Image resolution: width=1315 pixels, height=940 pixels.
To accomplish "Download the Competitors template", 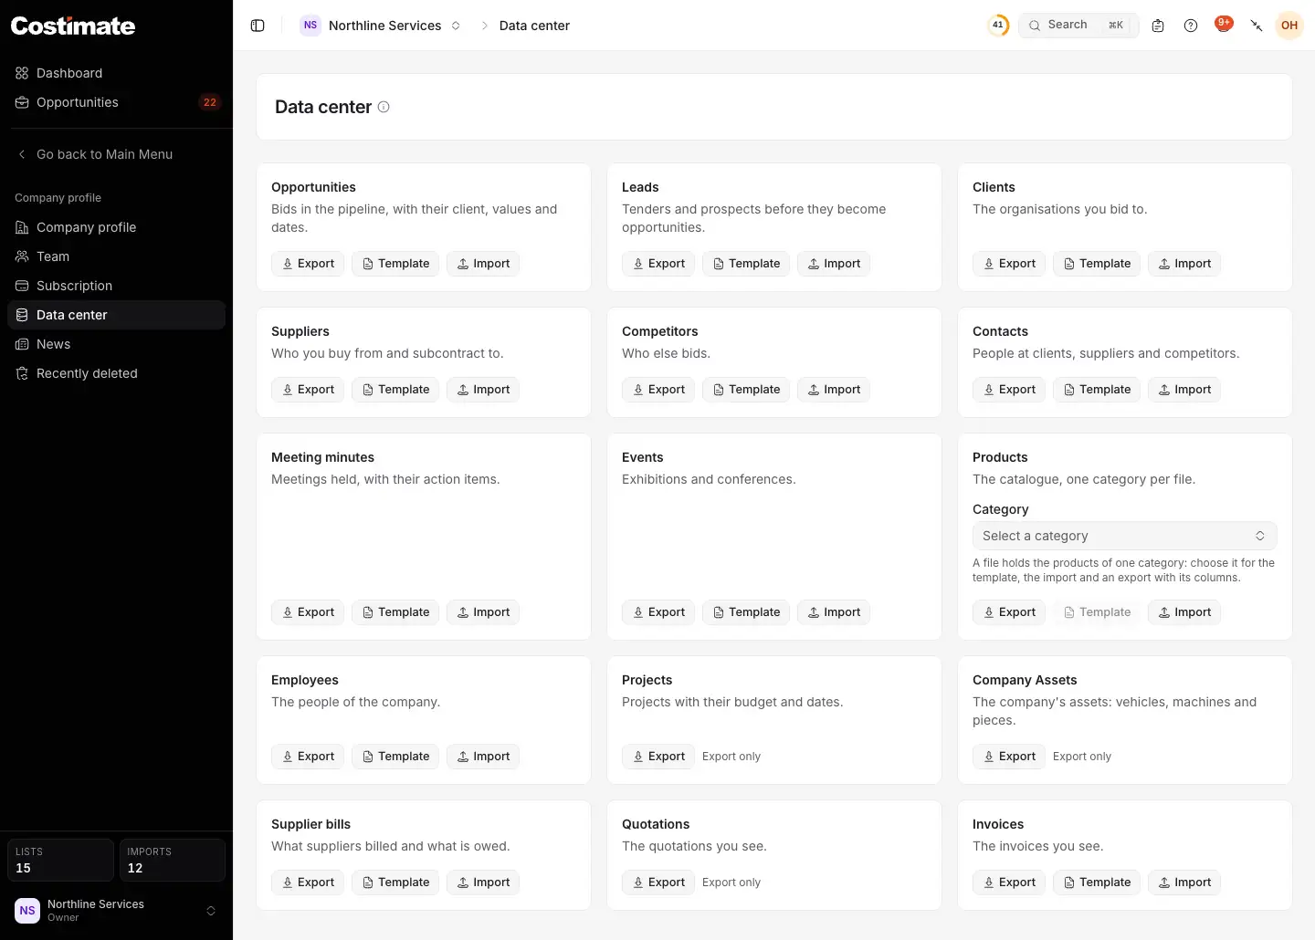I will click(x=746, y=390).
